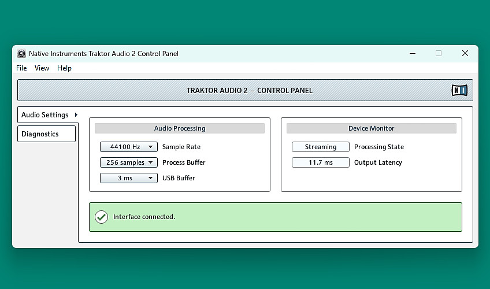Open the USB Buffer 3 ms dropdown
This screenshot has height=289, width=490.
[129, 178]
